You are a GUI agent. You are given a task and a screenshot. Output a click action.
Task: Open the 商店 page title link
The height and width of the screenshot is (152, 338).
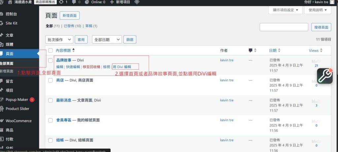point(60,80)
